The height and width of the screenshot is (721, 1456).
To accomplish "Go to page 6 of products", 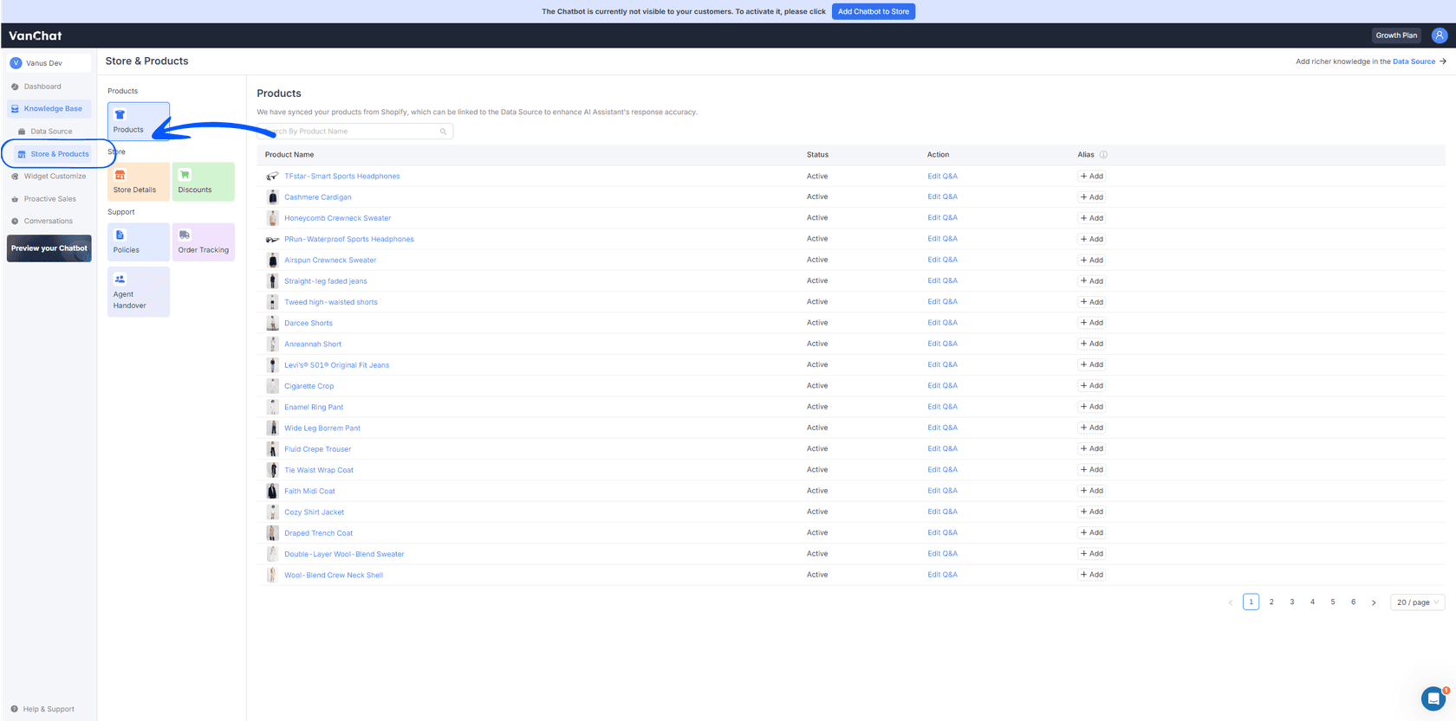I will tap(1354, 602).
